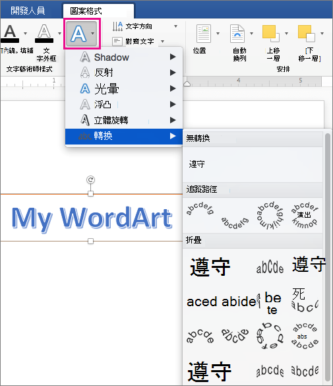Select the arch down follow-path transform
This screenshot has width=333, height=386.
tap(235, 222)
